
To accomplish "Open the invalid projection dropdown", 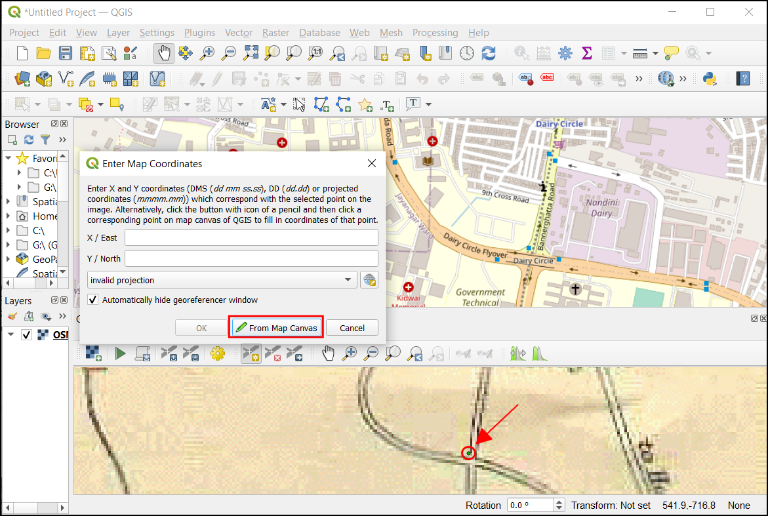I will tap(222, 280).
